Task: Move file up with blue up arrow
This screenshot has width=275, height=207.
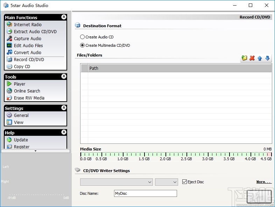Action: coord(260,58)
